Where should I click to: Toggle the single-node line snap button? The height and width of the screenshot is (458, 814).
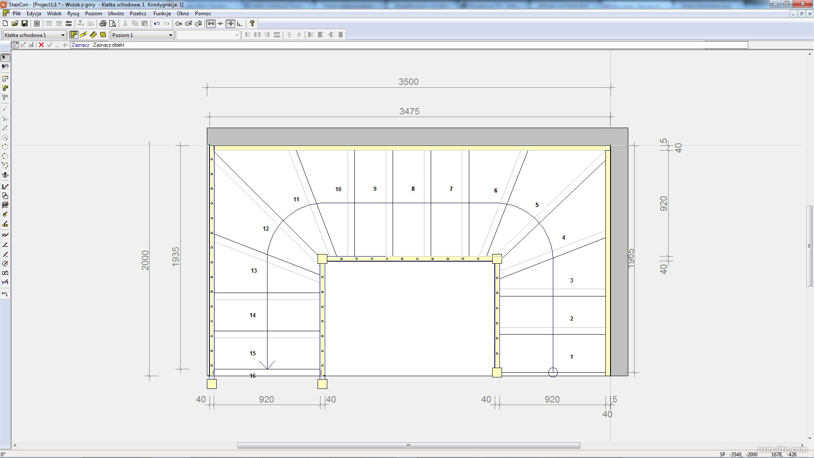[220, 24]
